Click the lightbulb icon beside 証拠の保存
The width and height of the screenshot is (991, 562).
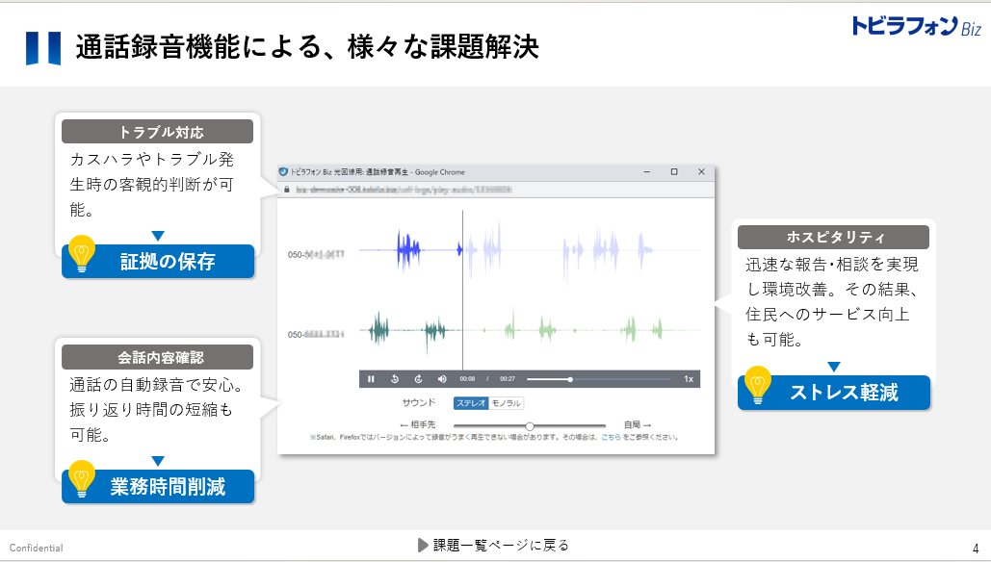(x=83, y=256)
